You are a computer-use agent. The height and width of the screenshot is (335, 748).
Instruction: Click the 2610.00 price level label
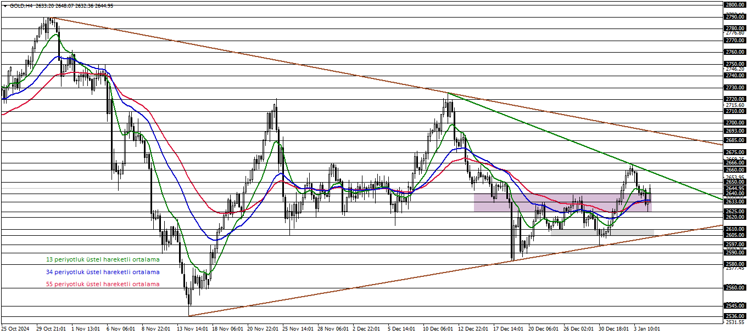click(x=735, y=229)
